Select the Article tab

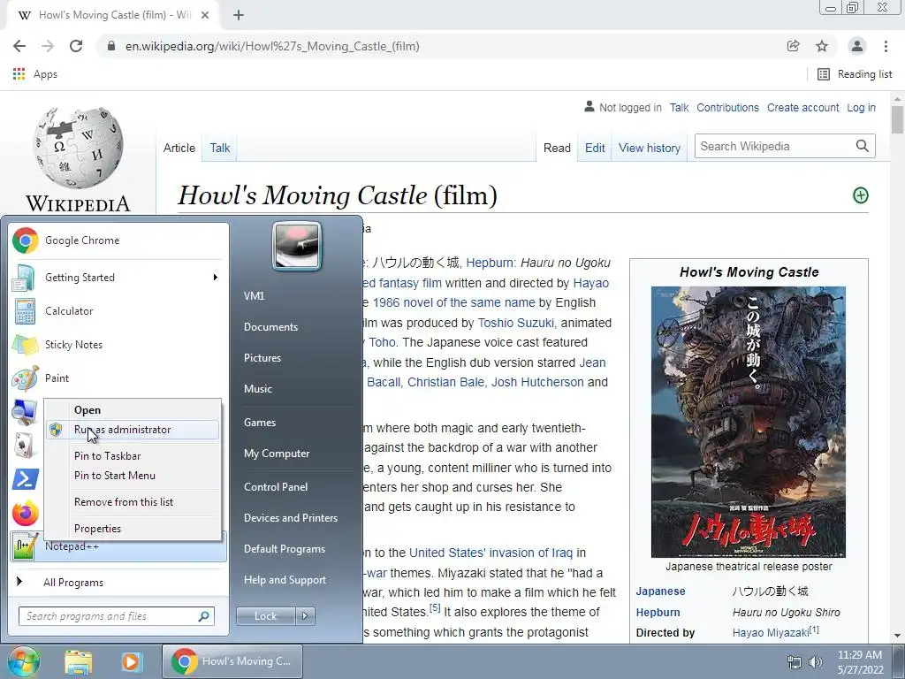179,148
